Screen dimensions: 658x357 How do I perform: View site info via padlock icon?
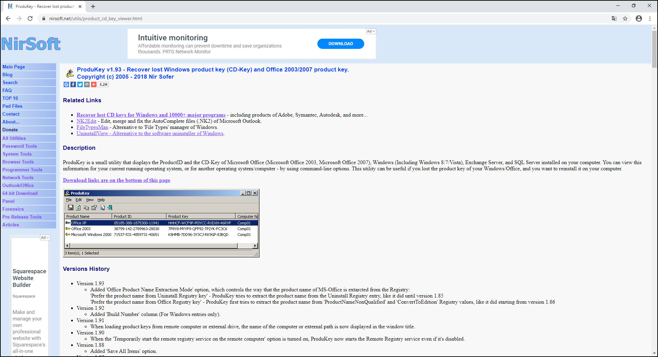[43, 18]
